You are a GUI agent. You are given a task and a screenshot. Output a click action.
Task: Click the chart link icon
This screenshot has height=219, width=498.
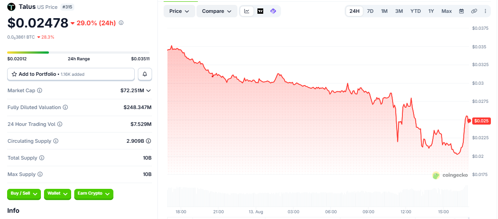pos(474,11)
